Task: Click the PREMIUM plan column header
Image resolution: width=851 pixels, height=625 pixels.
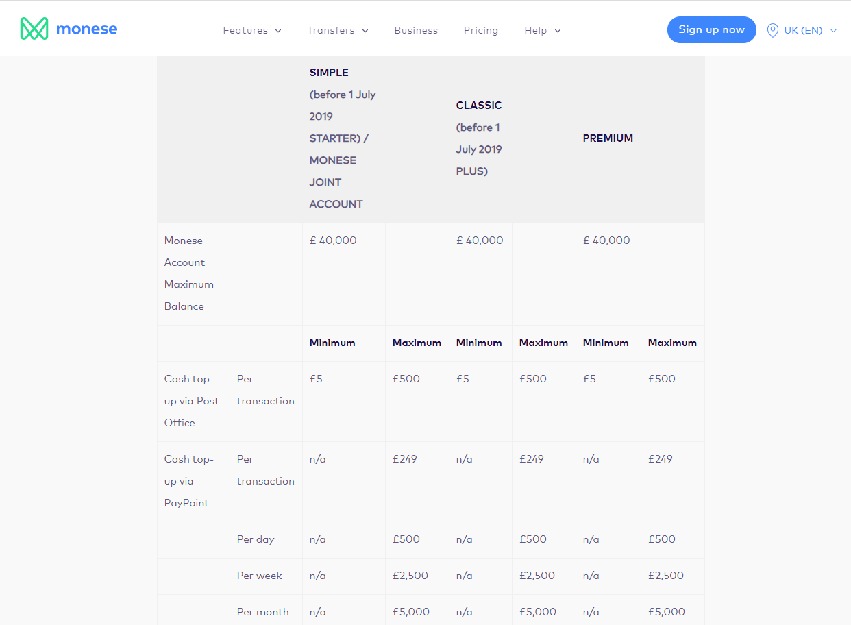Action: [x=608, y=138]
